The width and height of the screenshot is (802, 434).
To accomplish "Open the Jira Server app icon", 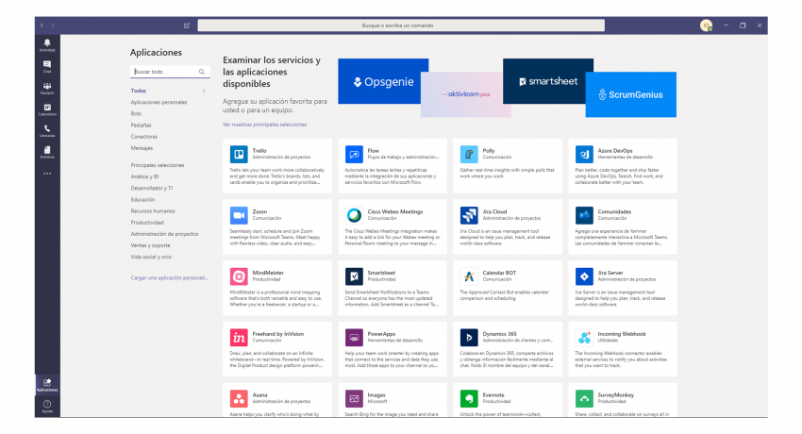I will (584, 276).
